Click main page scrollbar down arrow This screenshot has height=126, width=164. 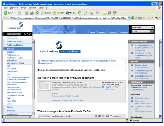coord(161,117)
